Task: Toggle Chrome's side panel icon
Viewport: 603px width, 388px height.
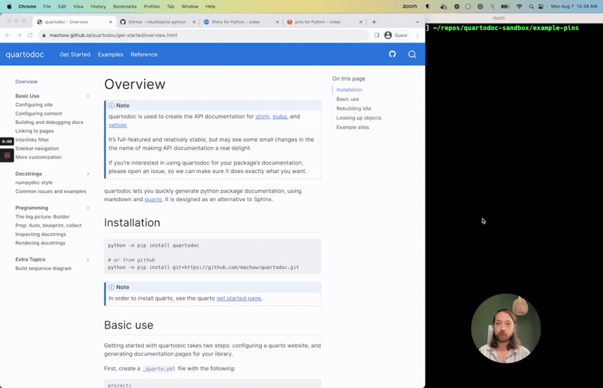Action: point(377,35)
